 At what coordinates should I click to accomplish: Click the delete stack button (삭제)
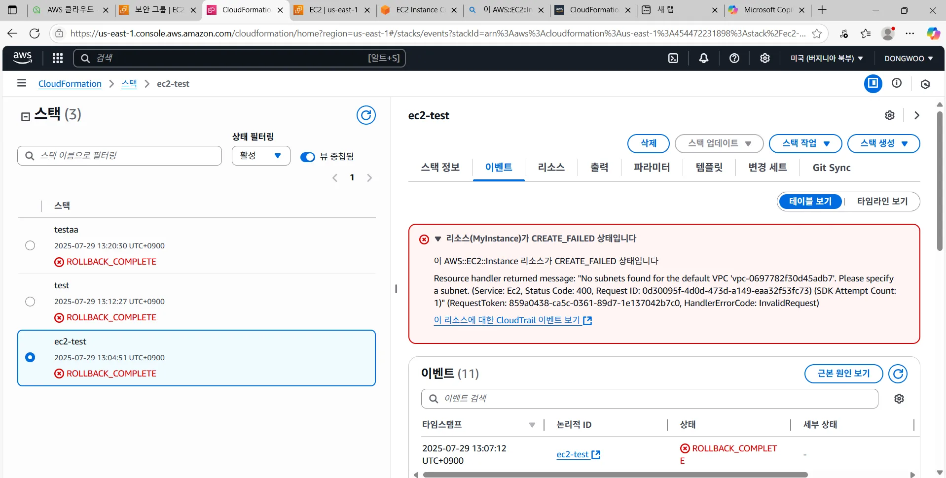click(x=648, y=143)
